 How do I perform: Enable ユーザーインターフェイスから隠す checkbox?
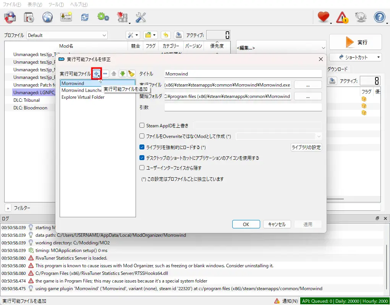click(142, 168)
